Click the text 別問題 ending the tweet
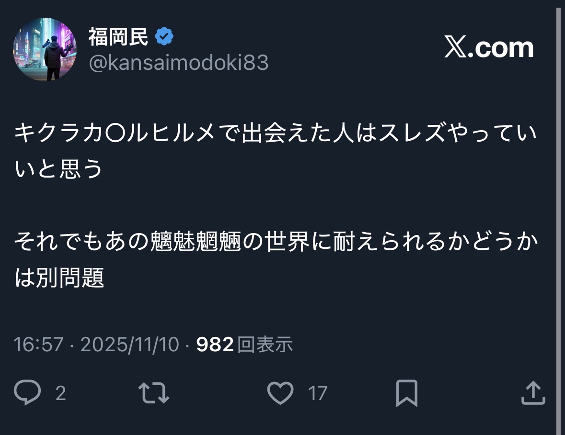 tap(70, 277)
